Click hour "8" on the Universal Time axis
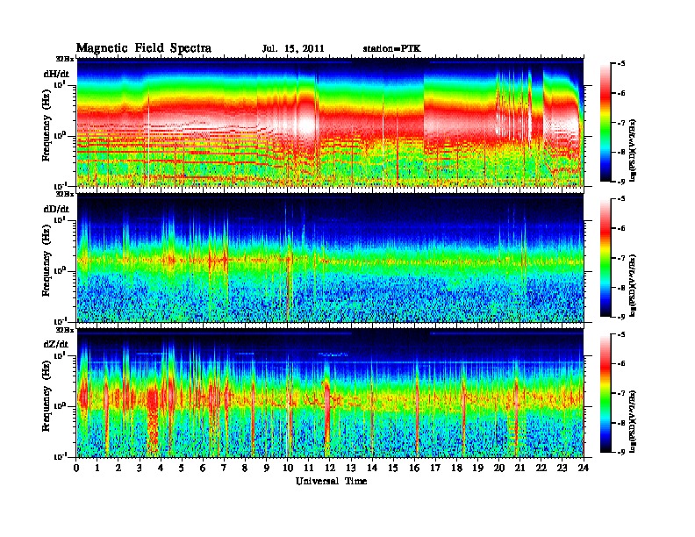The image size is (695, 537). [x=245, y=468]
